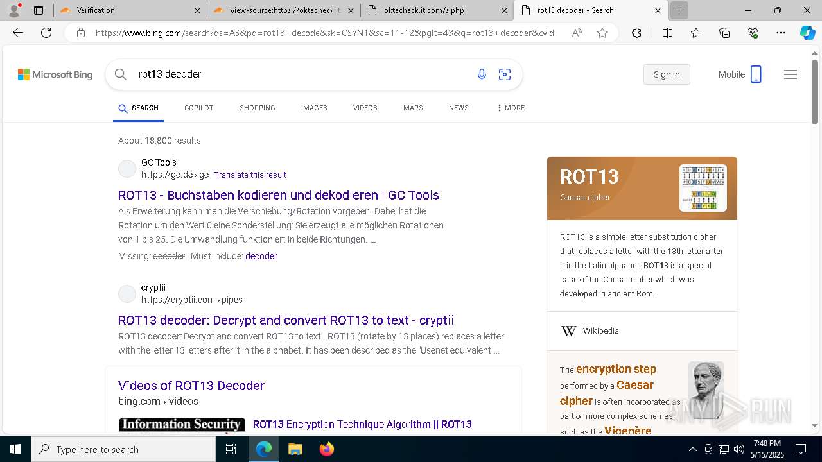Select the IMAGES search tab
This screenshot has height=462, width=822.
[x=314, y=108]
